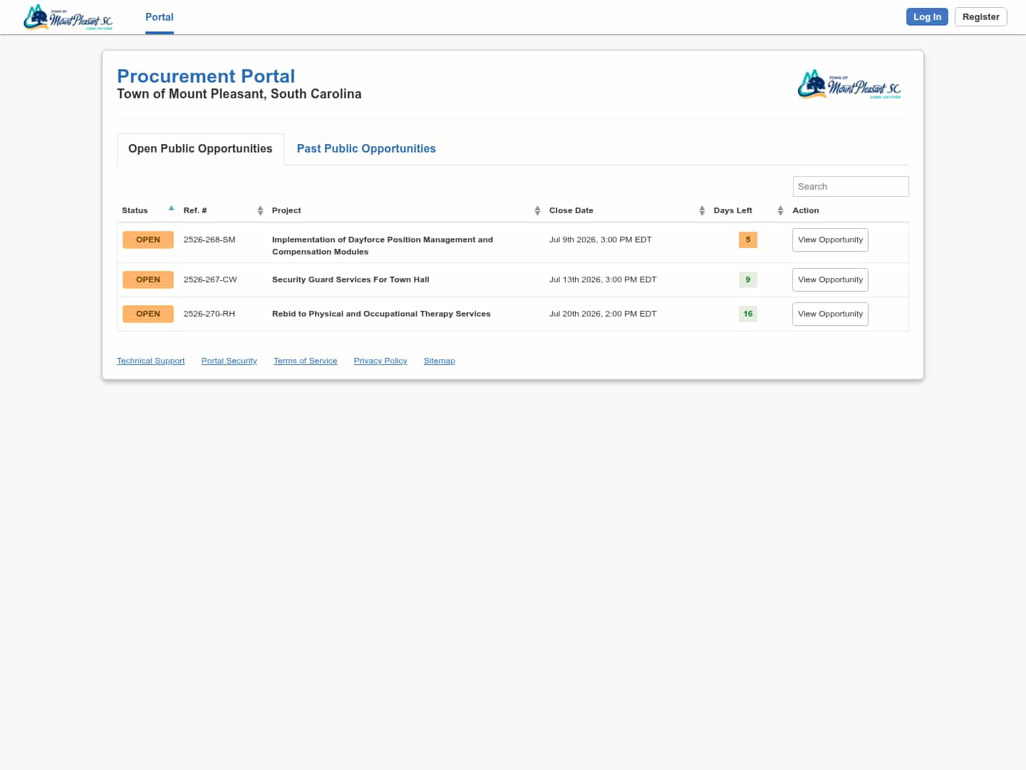Sort table by Days Left column arrows
1026x770 pixels.
tap(780, 210)
